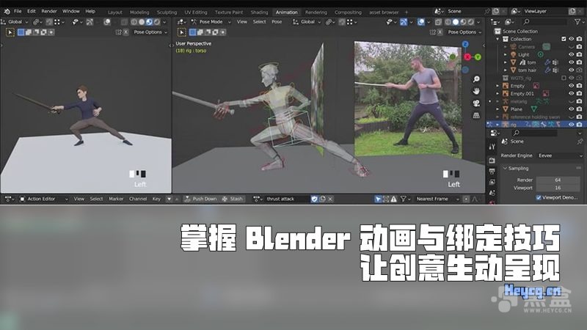Toggle X-ray in center viewport header

click(438, 22)
